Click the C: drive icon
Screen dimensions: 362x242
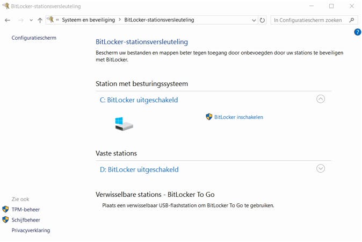[x=124, y=124]
